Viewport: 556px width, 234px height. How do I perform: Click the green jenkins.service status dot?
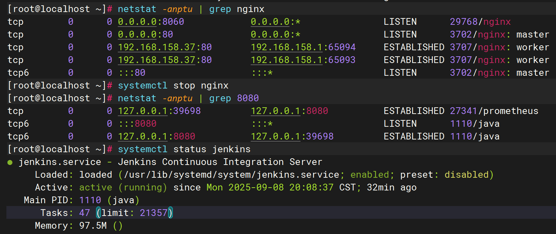pos(10,162)
